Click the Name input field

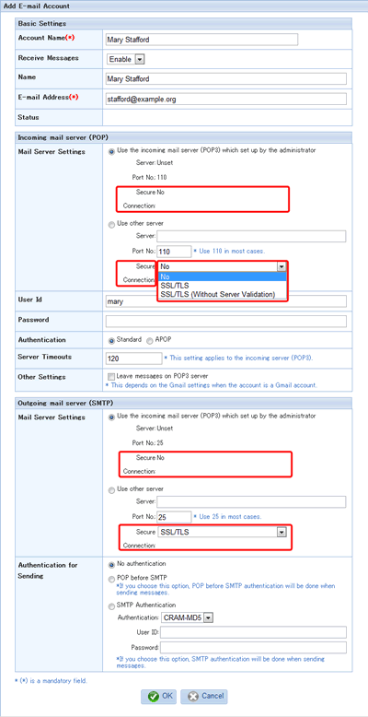click(x=225, y=78)
